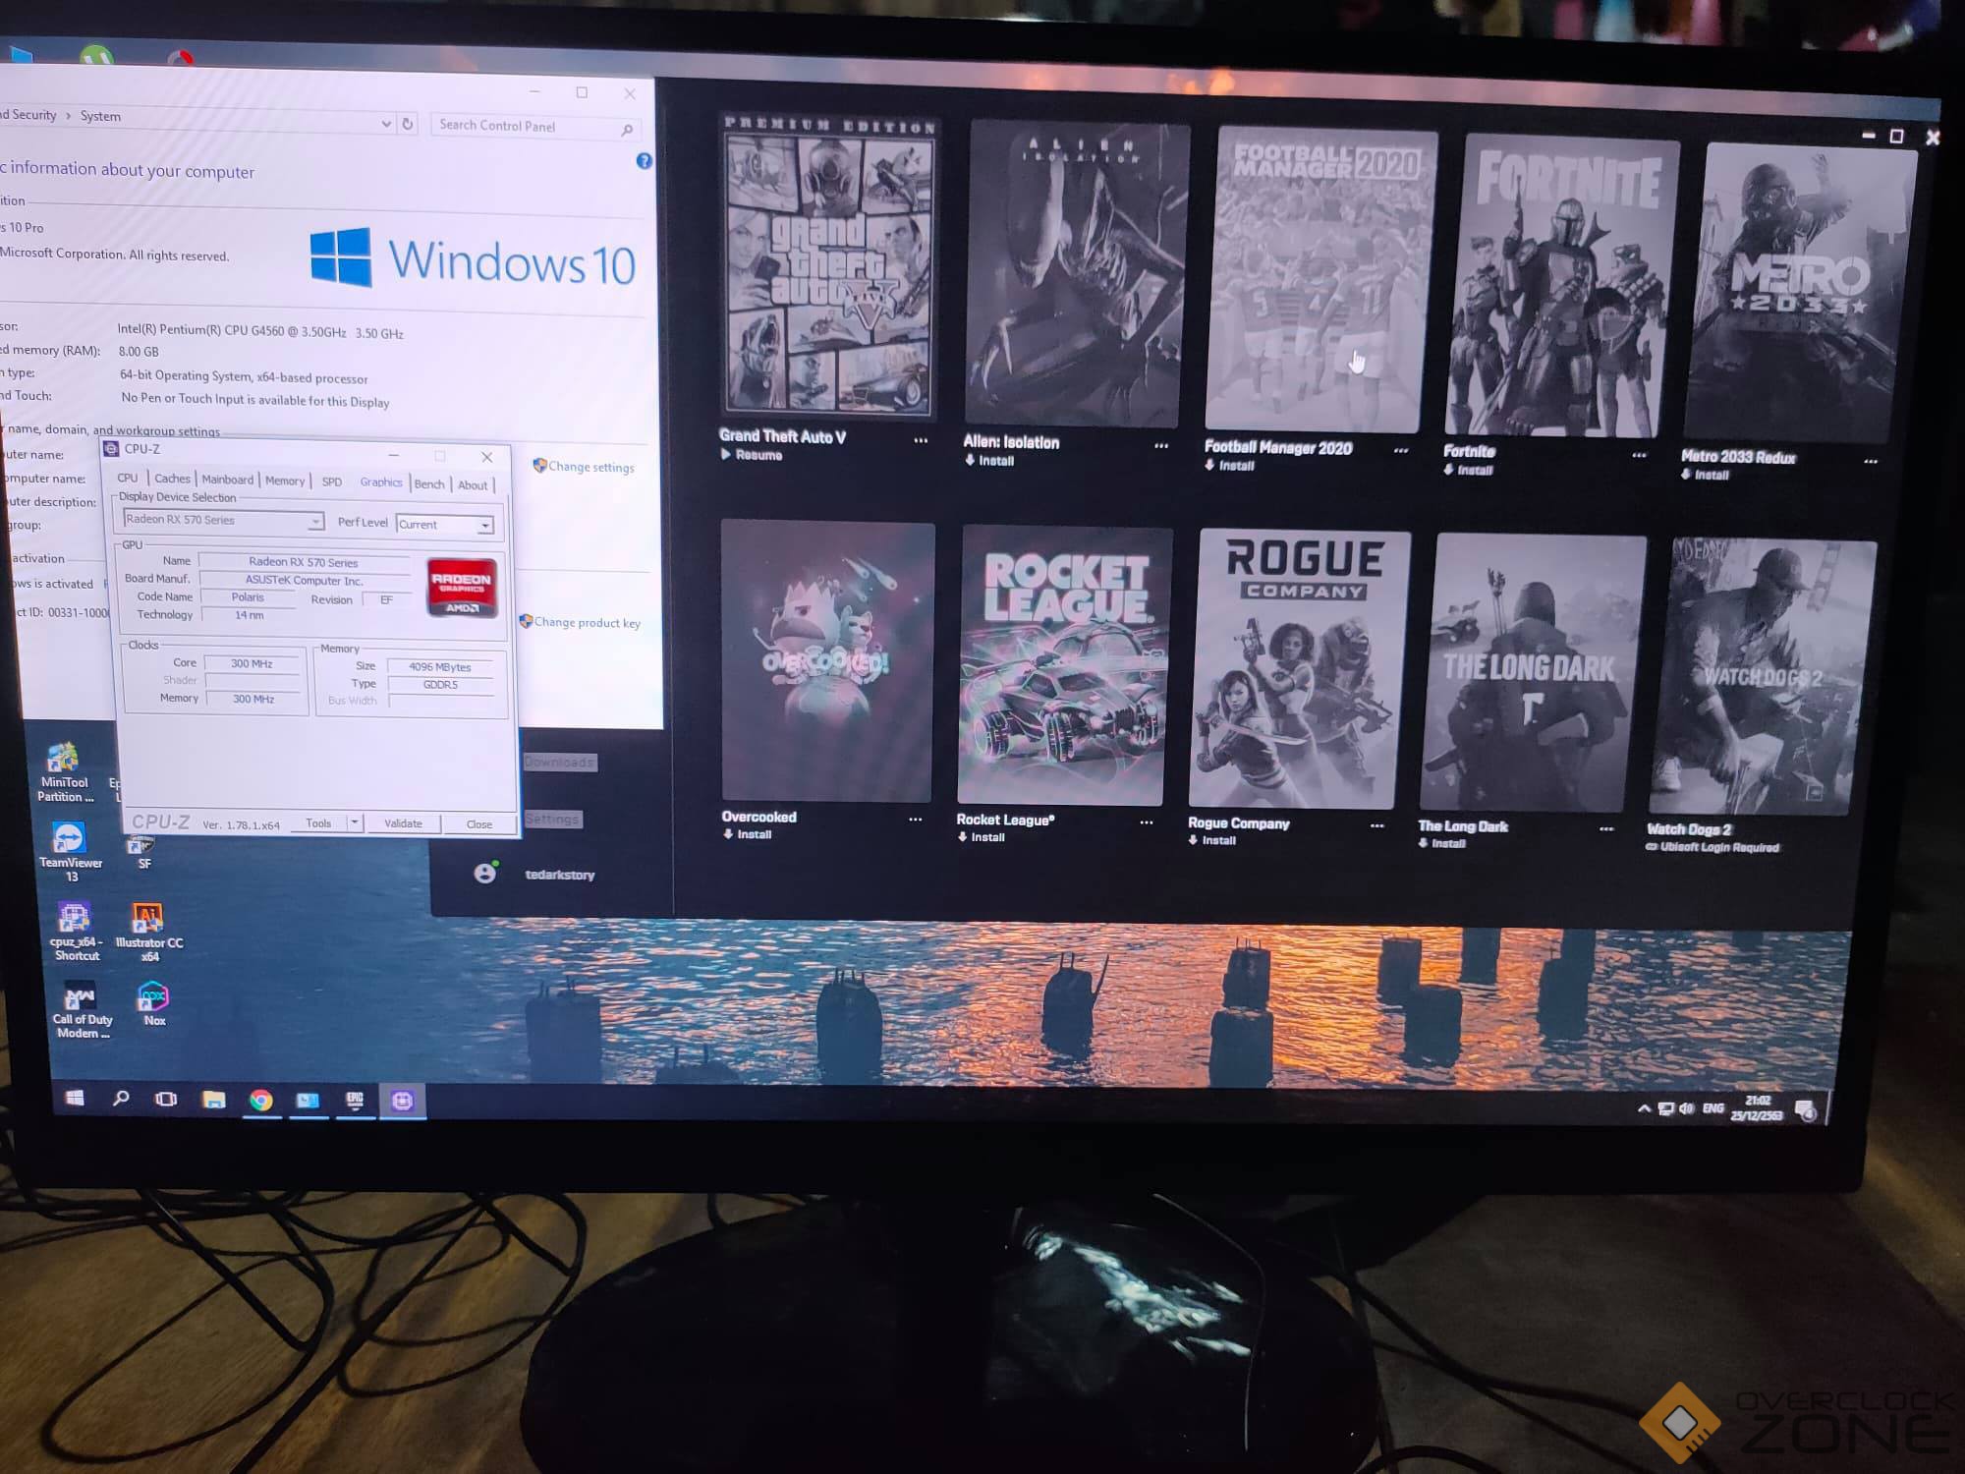This screenshot has height=1474, width=1965.
Task: Open Google Chrome from the taskbar
Action: (261, 1100)
